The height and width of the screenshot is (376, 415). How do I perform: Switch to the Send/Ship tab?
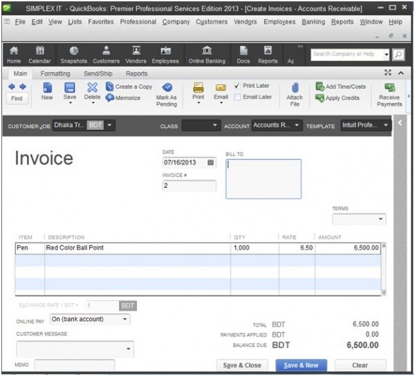98,73
